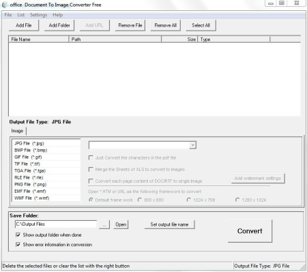Image resolution: width=307 pixels, height=272 pixels.
Task: Toggle Merge the Sheets of XLS checkbox
Action: click(91, 169)
